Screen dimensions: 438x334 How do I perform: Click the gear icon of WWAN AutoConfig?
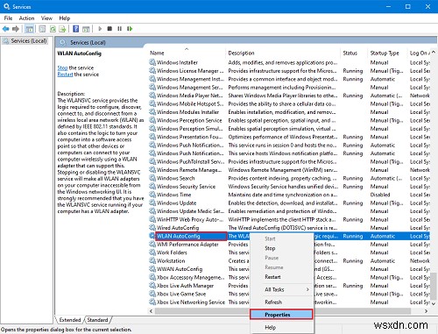pos(152,269)
